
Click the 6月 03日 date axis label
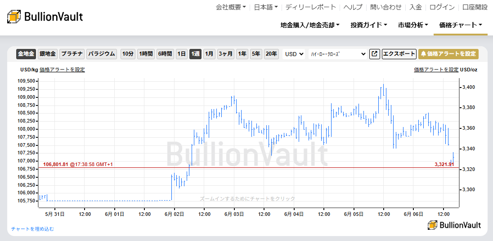(234, 214)
